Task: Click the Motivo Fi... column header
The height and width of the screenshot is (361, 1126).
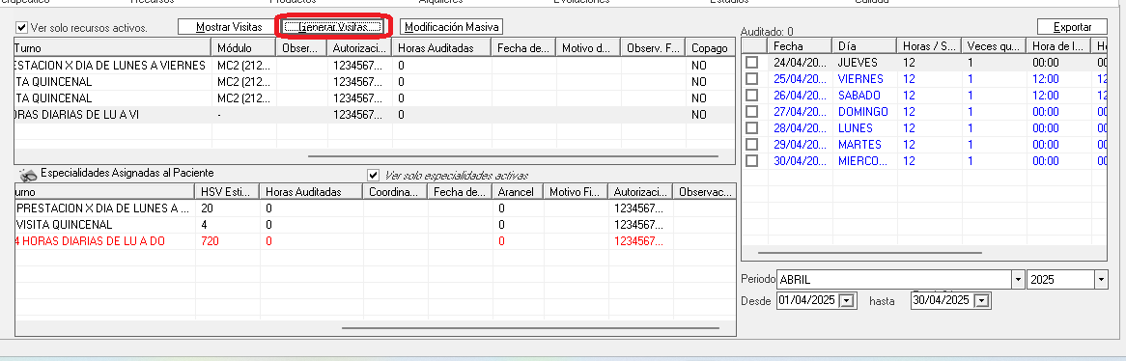Action: 575,192
